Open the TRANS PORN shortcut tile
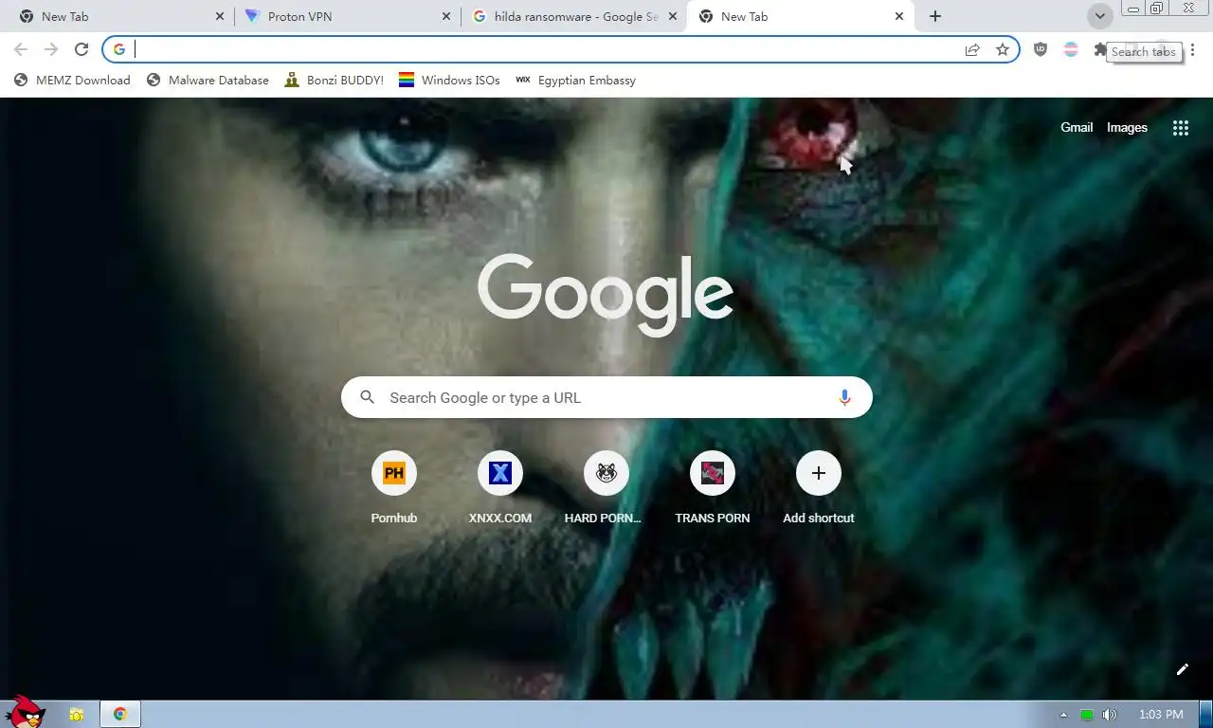The height and width of the screenshot is (728, 1213). (x=713, y=488)
